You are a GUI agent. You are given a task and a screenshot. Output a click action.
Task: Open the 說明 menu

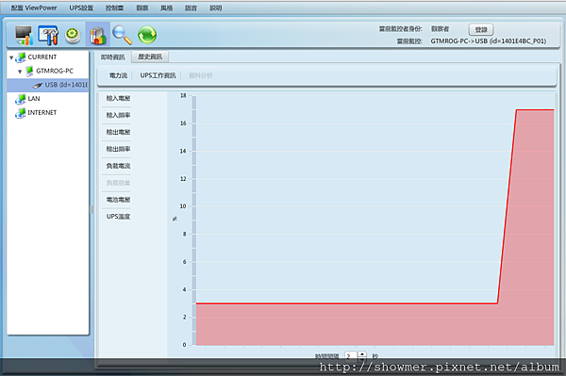(x=215, y=8)
